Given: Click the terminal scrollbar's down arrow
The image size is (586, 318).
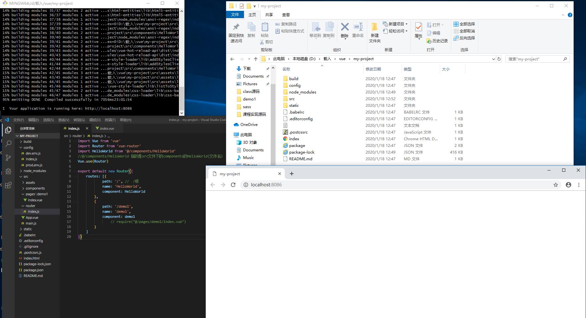Looking at the screenshot, I should 182,113.
